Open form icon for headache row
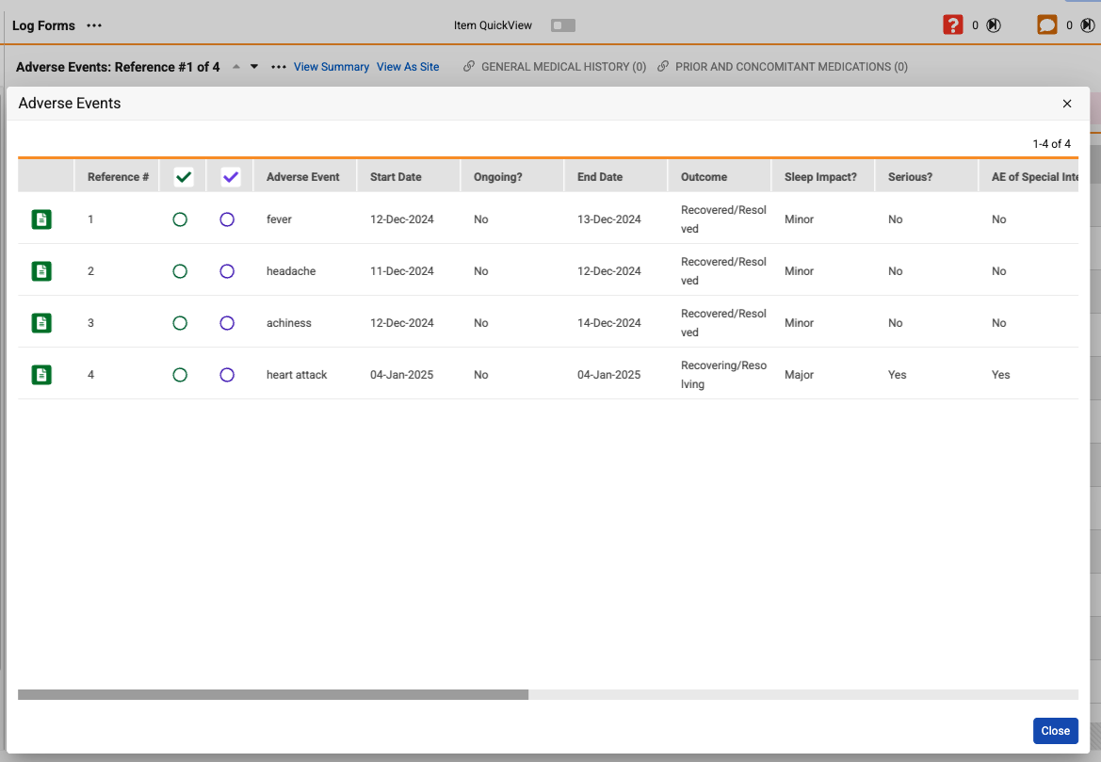The image size is (1101, 762). point(41,271)
